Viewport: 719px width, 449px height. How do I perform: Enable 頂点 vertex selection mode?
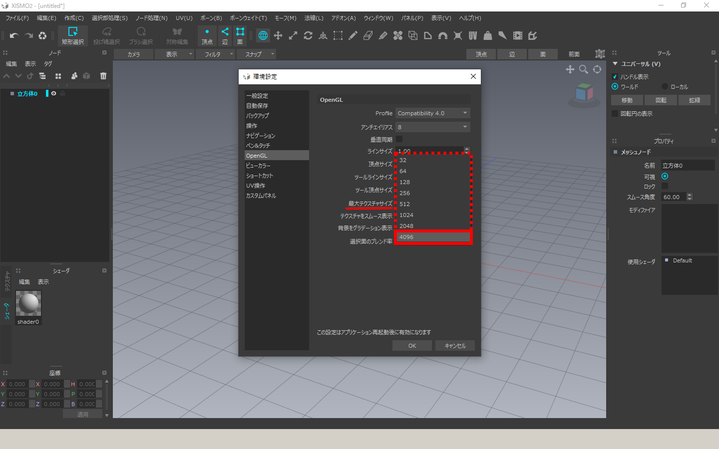click(207, 36)
